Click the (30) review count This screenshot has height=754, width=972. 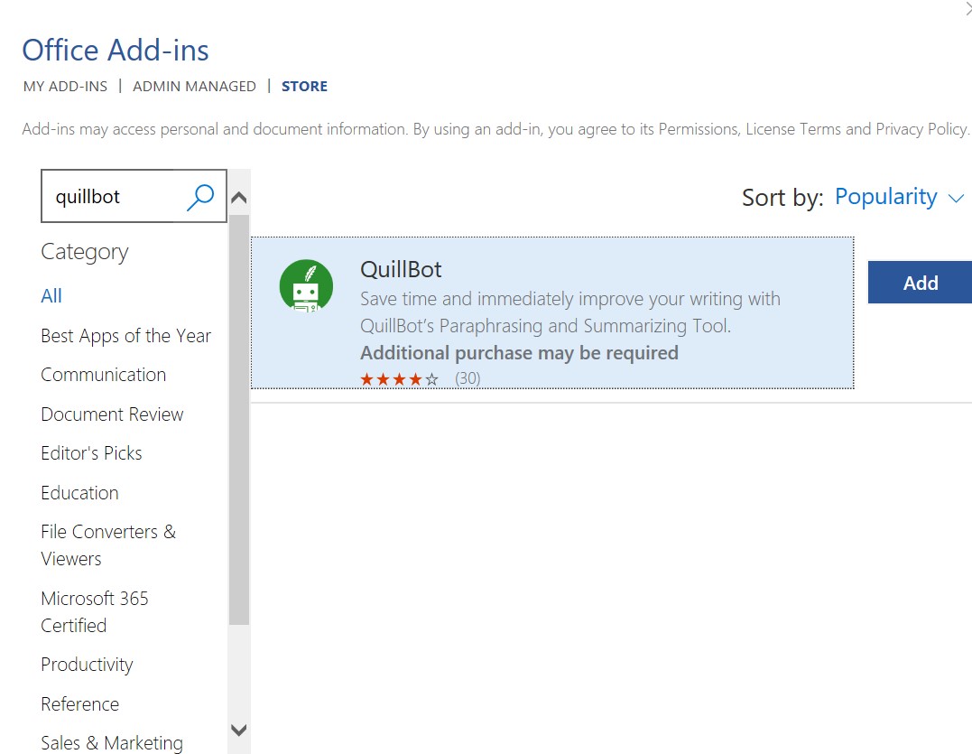(x=467, y=378)
